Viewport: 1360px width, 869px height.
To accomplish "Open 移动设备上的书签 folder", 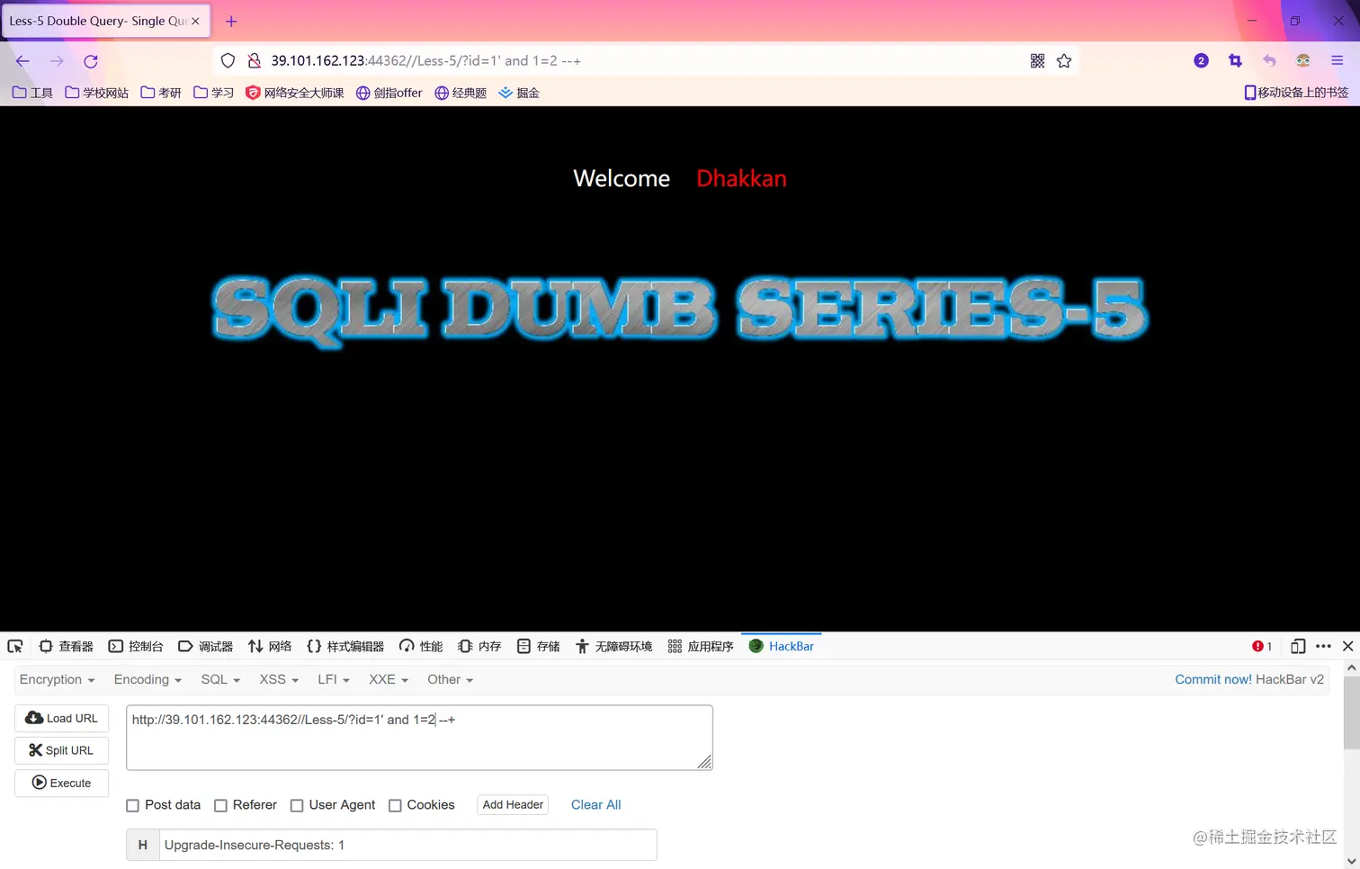I will 1296,93.
